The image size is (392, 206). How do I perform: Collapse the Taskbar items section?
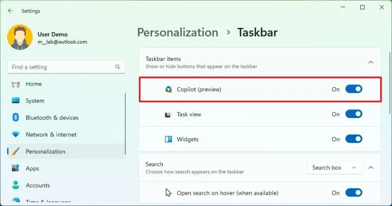pos(371,62)
